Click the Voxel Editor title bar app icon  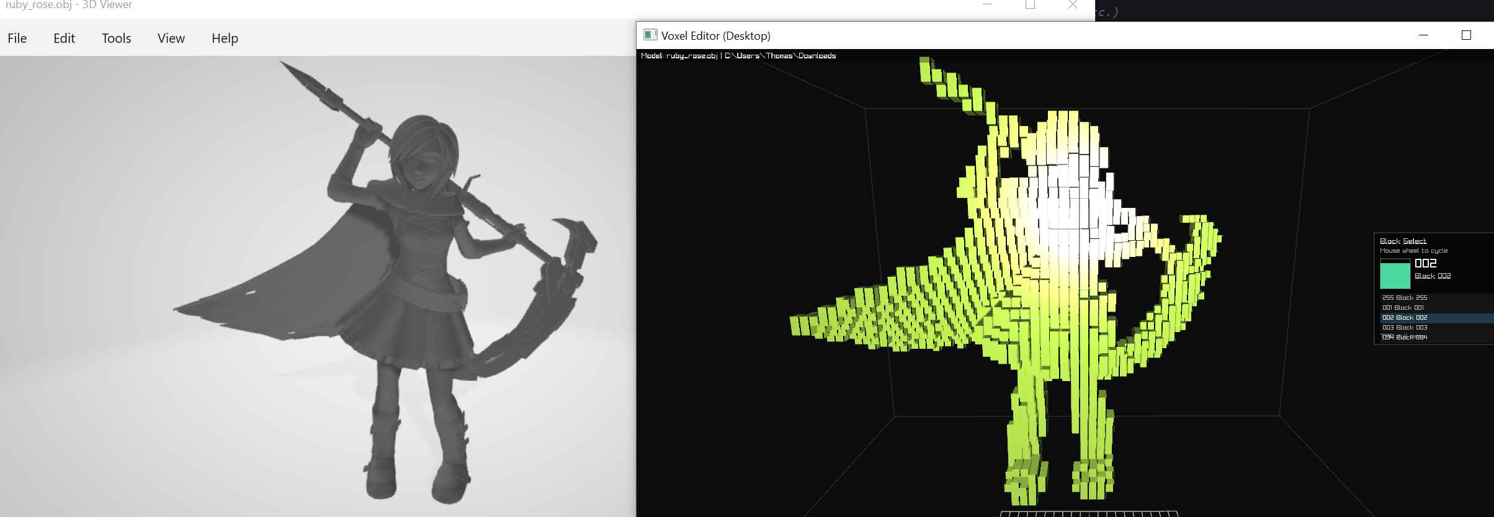coord(650,35)
